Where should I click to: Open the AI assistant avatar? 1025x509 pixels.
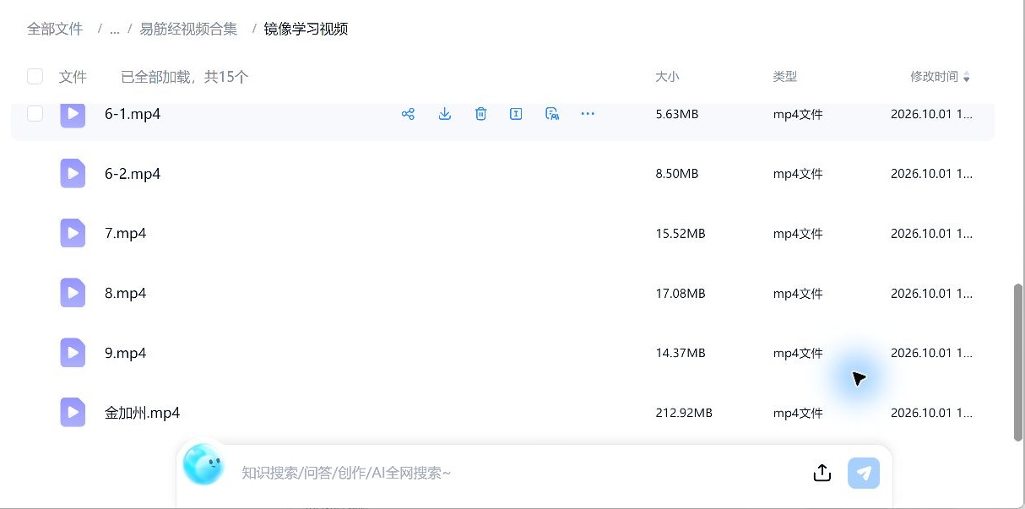[x=203, y=465]
